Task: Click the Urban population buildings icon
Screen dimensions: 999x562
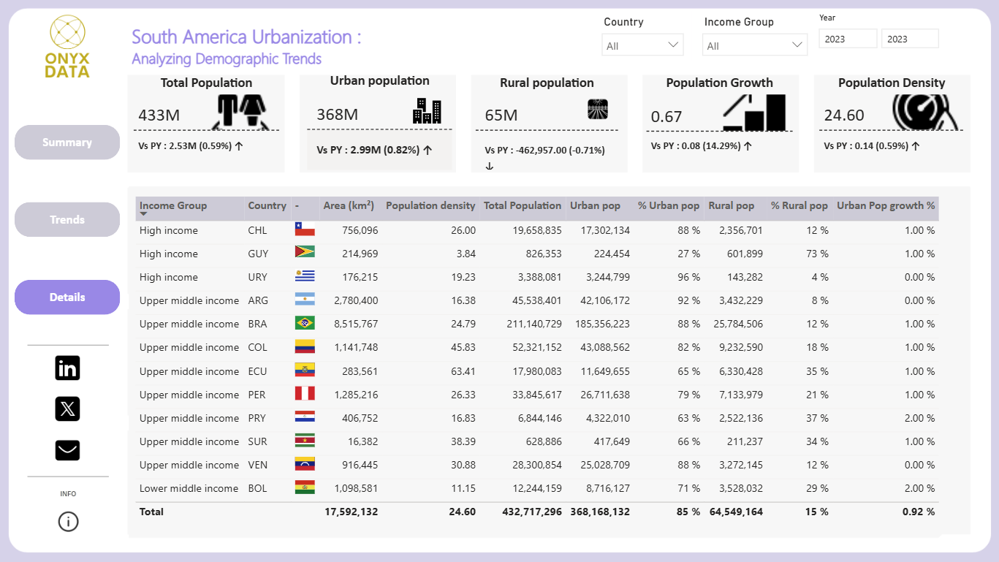Action: (427, 110)
